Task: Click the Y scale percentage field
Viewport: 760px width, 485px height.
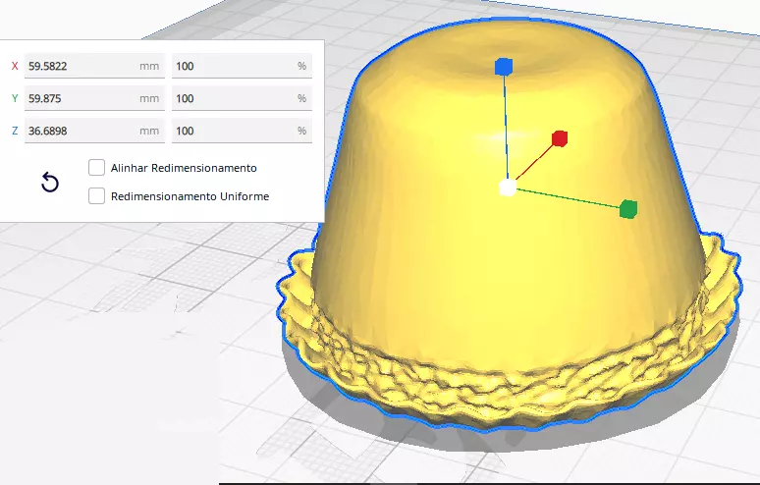Action: pos(242,98)
